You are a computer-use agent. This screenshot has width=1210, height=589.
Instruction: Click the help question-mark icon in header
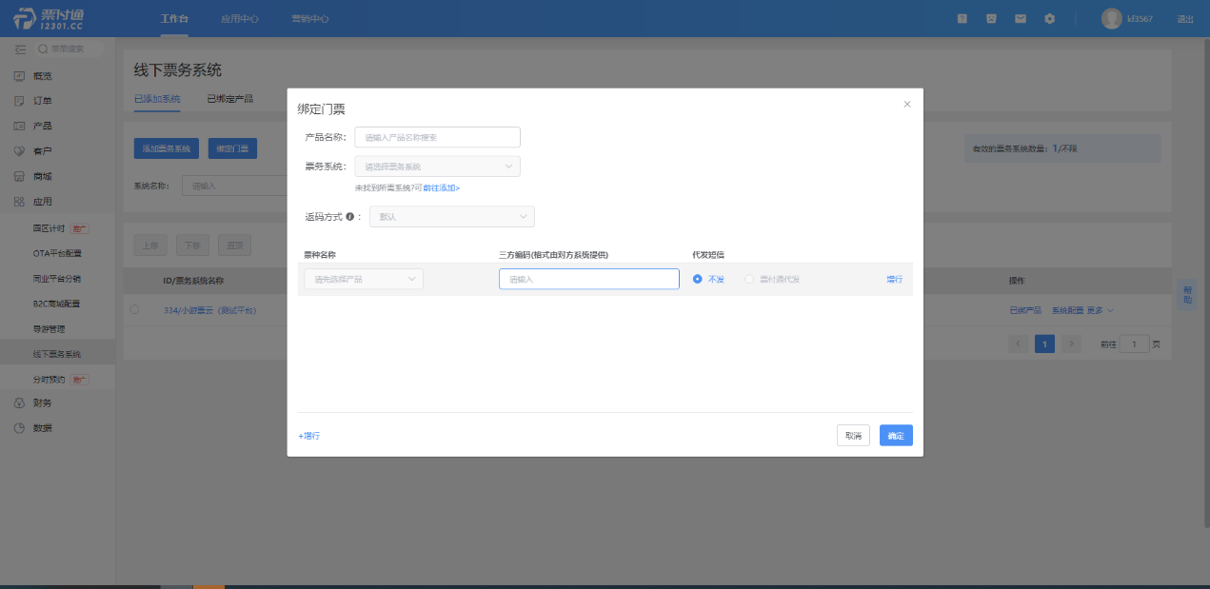click(x=962, y=19)
